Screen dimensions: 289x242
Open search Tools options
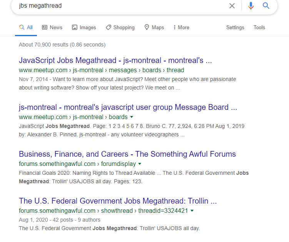pyautogui.click(x=259, y=27)
